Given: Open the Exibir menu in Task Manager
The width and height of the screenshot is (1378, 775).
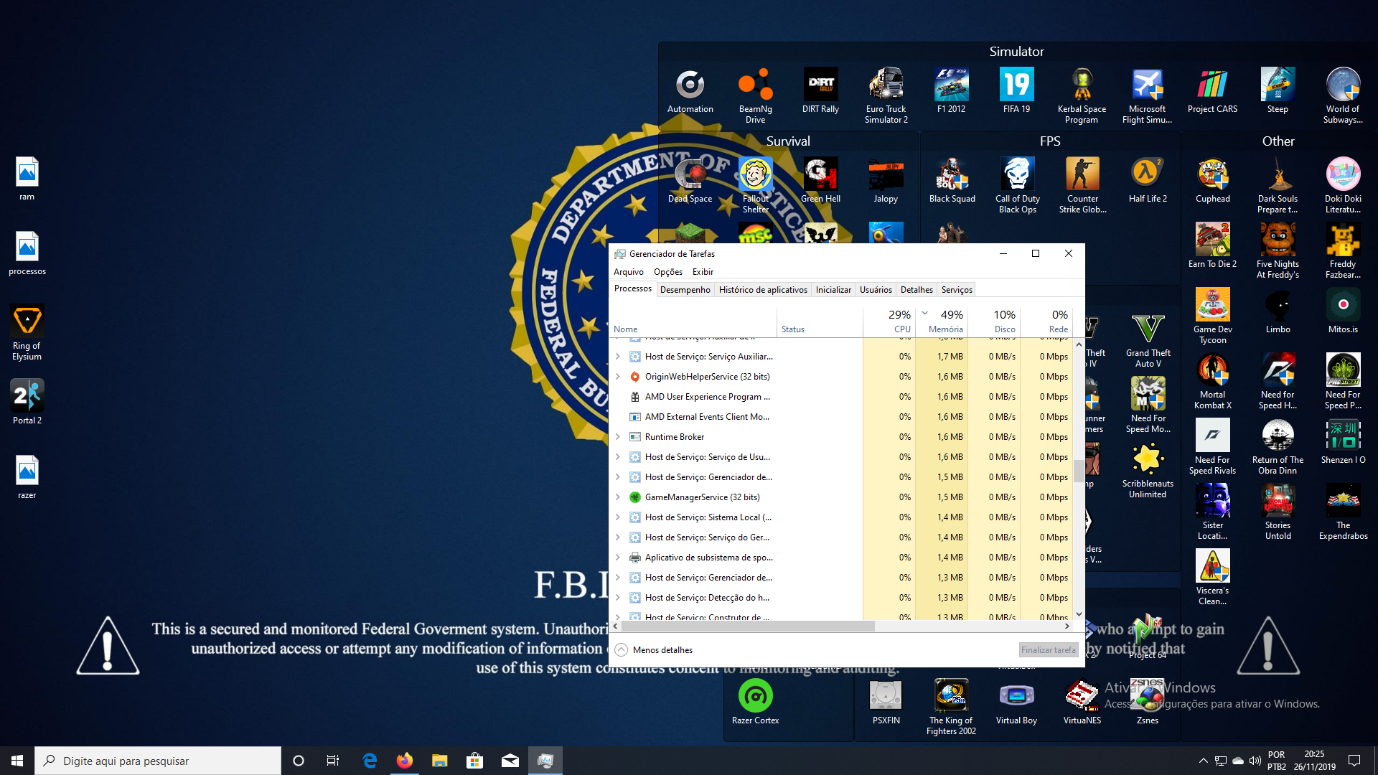Looking at the screenshot, I should click(703, 272).
